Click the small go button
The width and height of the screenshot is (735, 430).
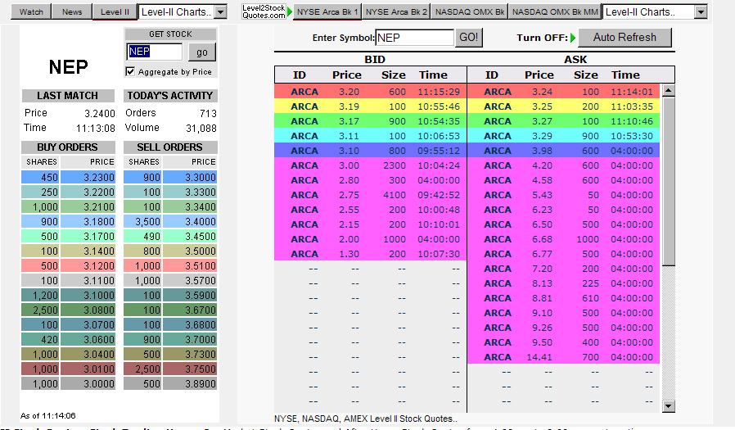pos(202,52)
